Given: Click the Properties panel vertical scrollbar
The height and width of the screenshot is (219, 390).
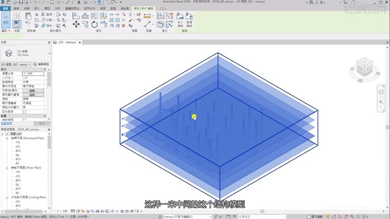Looking at the screenshot, I should tap(49, 79).
